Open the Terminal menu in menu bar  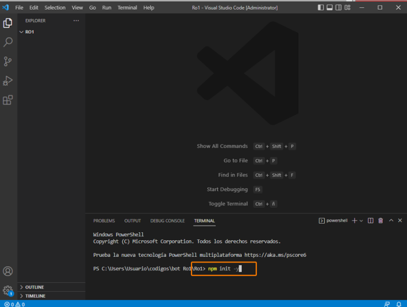pyautogui.click(x=127, y=8)
